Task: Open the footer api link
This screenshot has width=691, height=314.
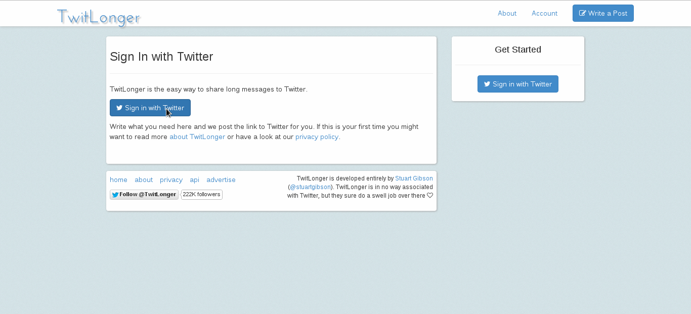Action: click(194, 180)
